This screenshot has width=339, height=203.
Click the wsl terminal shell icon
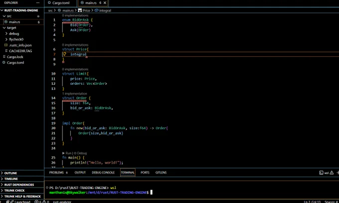point(321,173)
